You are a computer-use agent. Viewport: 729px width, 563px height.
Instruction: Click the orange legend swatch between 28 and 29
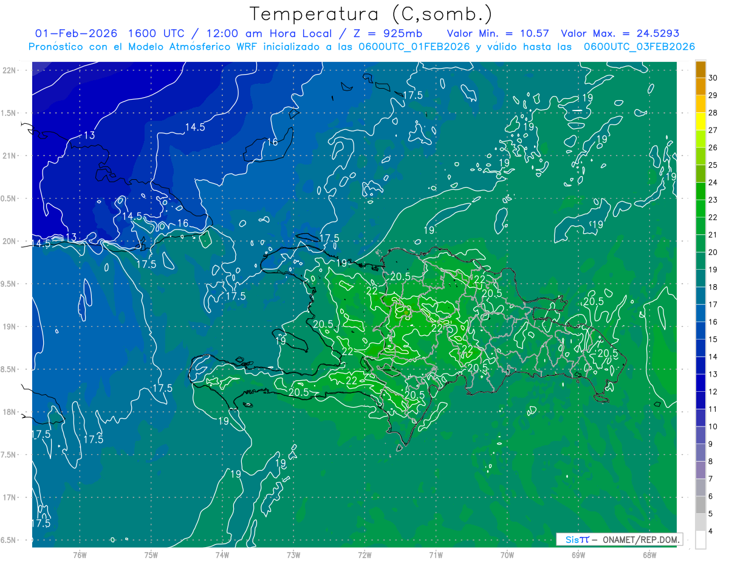[700, 104]
